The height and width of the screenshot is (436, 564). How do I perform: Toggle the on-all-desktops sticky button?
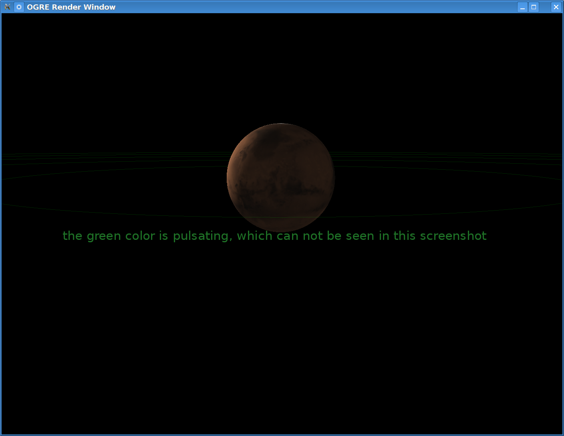19,7
